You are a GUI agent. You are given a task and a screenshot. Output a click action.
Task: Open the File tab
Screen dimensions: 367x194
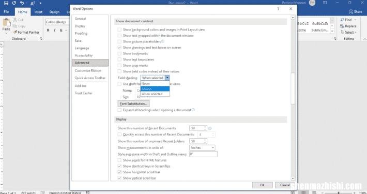tap(6, 12)
